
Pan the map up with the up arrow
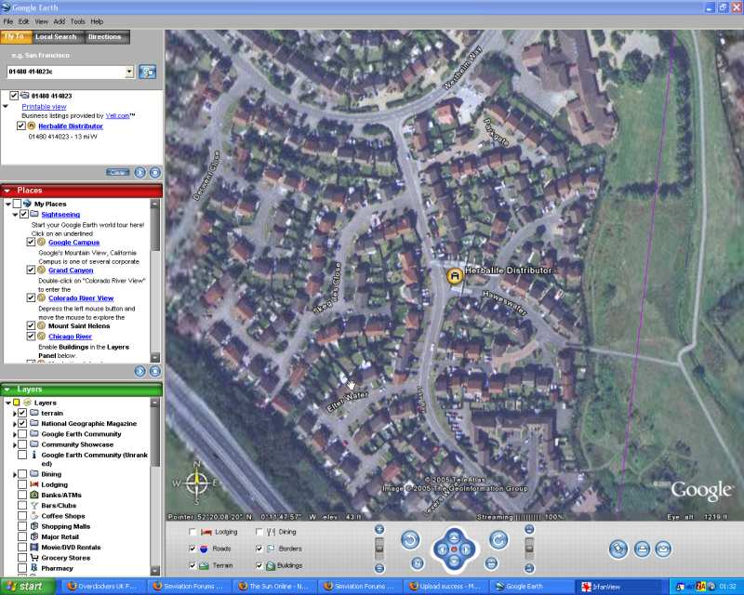click(454, 536)
